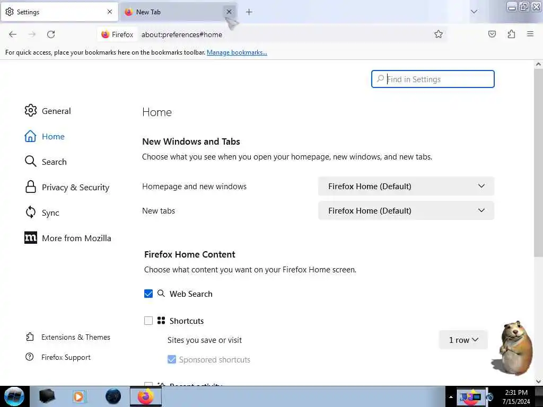Open the Windows Start button

[x=14, y=396]
